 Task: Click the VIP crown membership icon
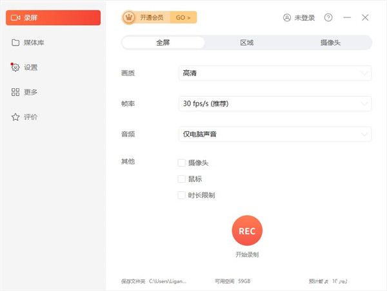click(x=130, y=17)
